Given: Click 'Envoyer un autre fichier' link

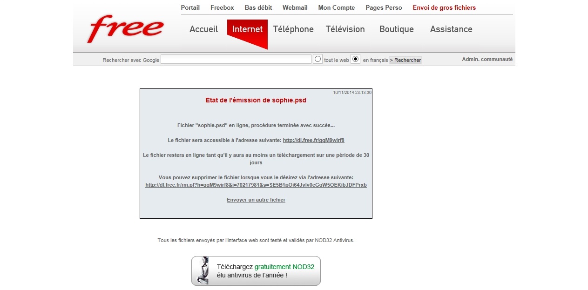Looking at the screenshot, I should pyautogui.click(x=256, y=200).
